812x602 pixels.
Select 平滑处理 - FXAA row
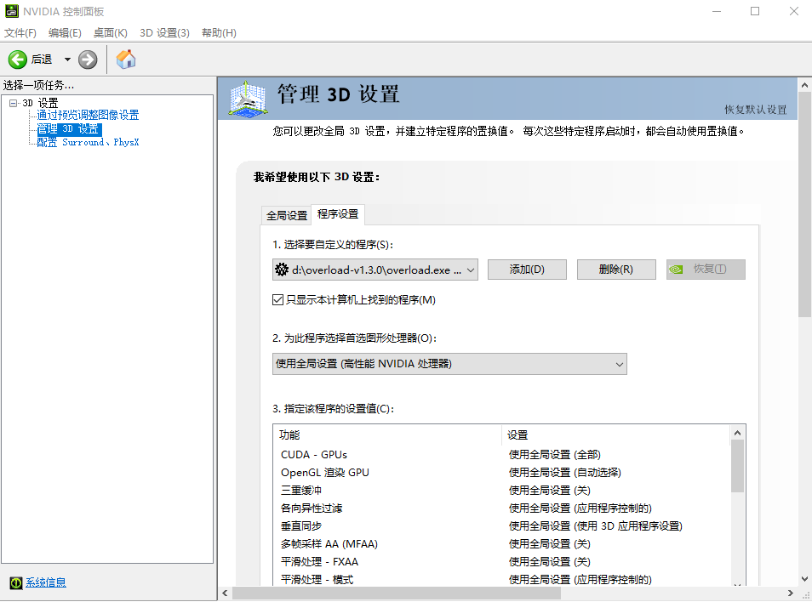(501, 562)
